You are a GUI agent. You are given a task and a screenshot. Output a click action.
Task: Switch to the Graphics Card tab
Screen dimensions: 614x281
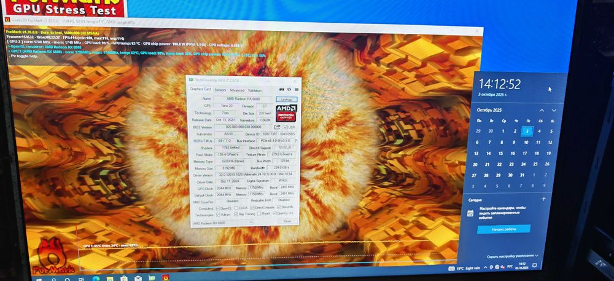pos(200,89)
